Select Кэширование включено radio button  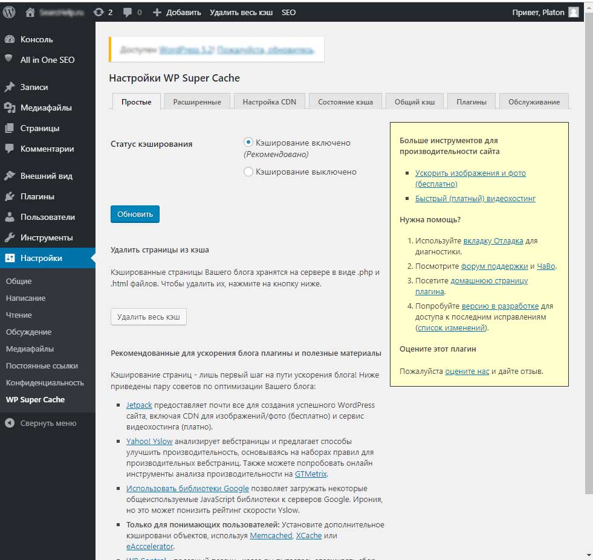(248, 143)
